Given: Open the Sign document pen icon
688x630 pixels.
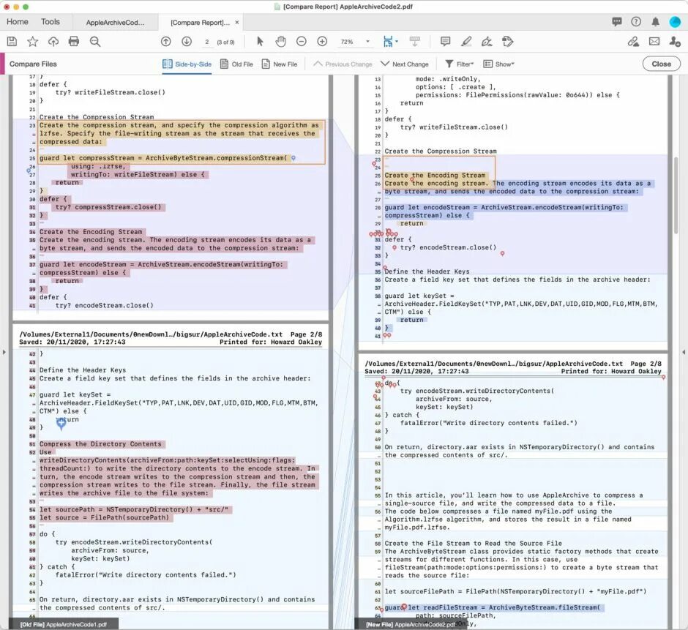Looking at the screenshot, I should tap(487, 42).
